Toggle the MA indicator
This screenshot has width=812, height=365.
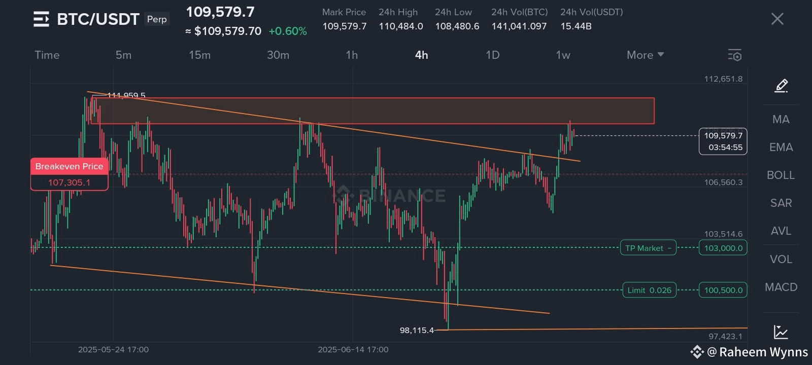(x=781, y=119)
